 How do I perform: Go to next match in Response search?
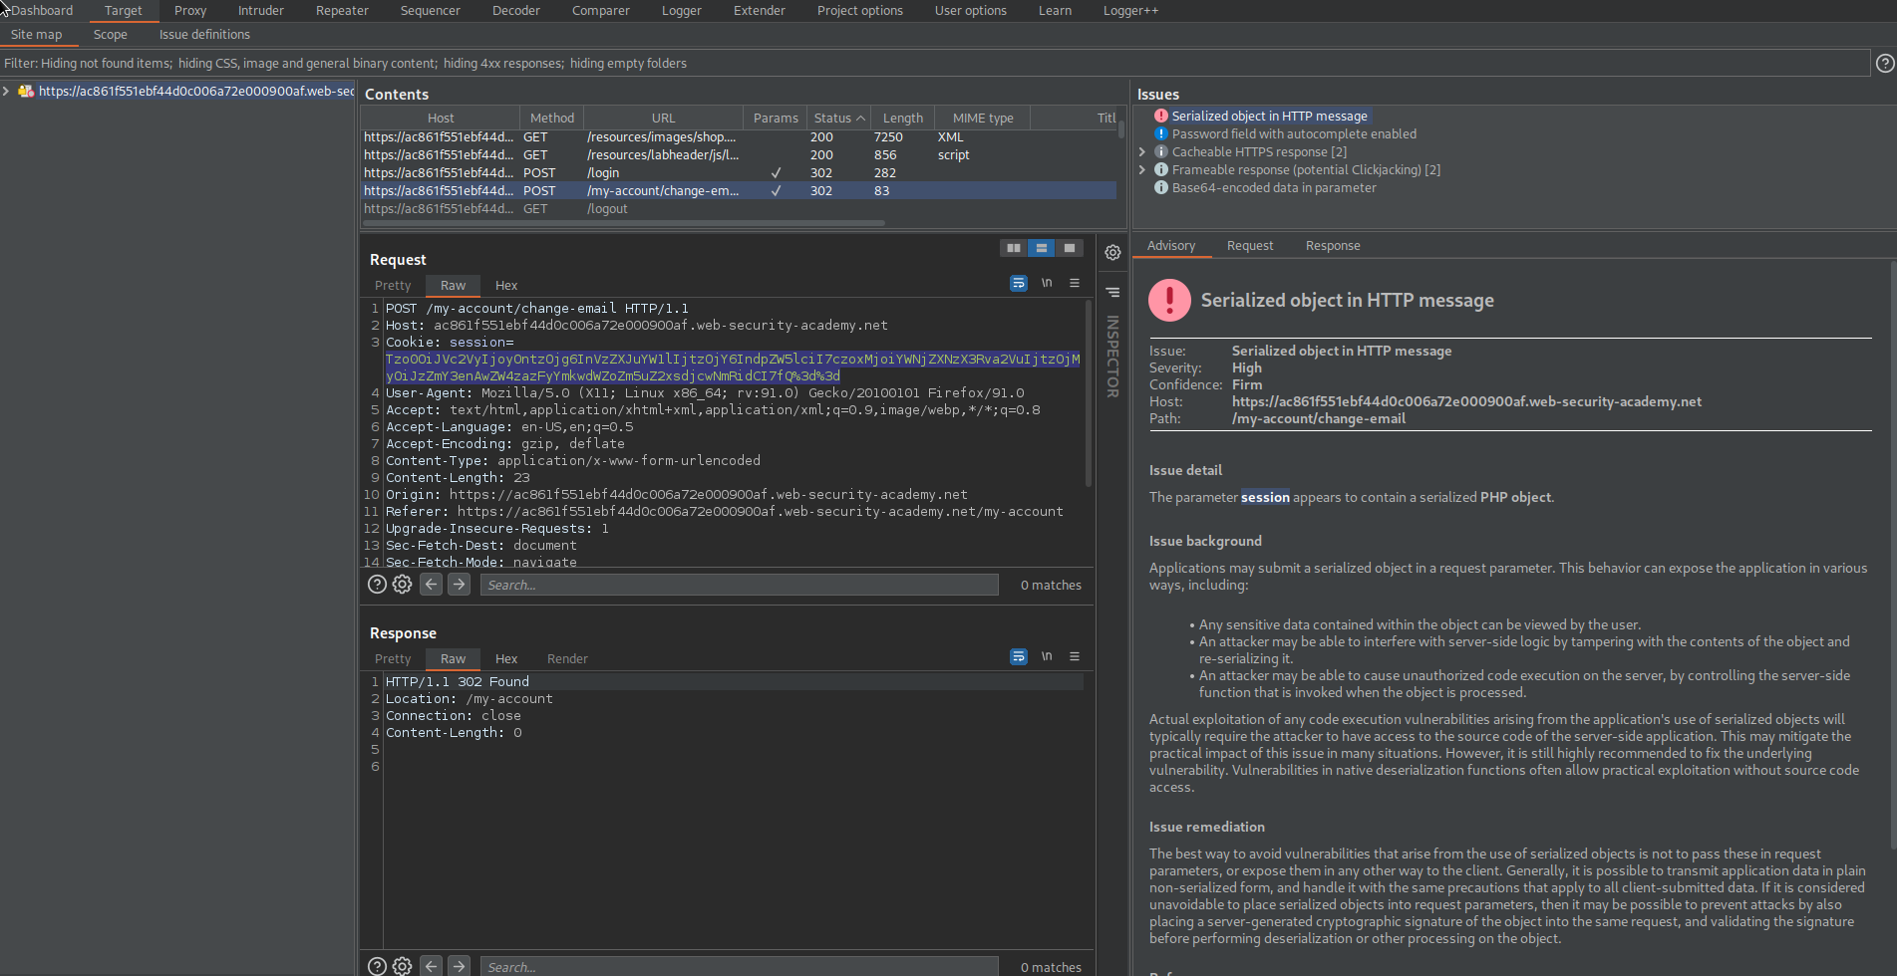pyautogui.click(x=459, y=966)
